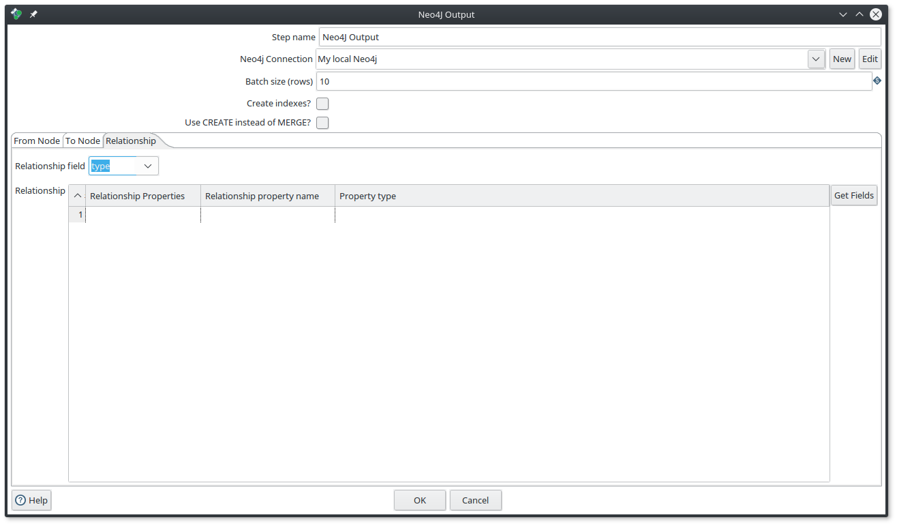Screen dimensions: 897x526
Task: Click the table sort arrow header corner
Action: click(x=77, y=196)
